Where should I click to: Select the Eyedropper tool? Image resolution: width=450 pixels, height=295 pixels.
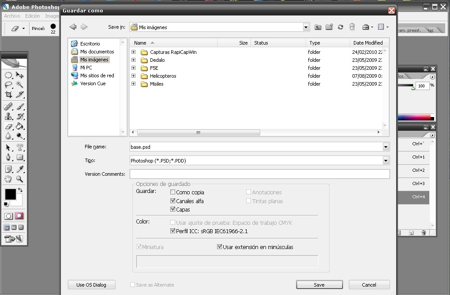(x=19, y=169)
